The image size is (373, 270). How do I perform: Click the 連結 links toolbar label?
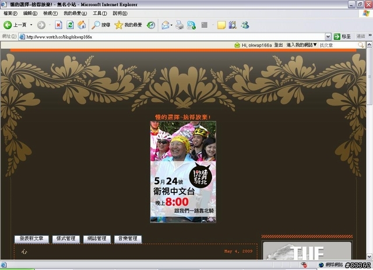tap(361, 36)
